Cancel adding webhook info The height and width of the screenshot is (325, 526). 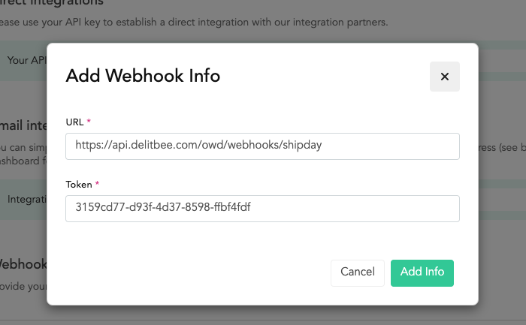coord(358,272)
